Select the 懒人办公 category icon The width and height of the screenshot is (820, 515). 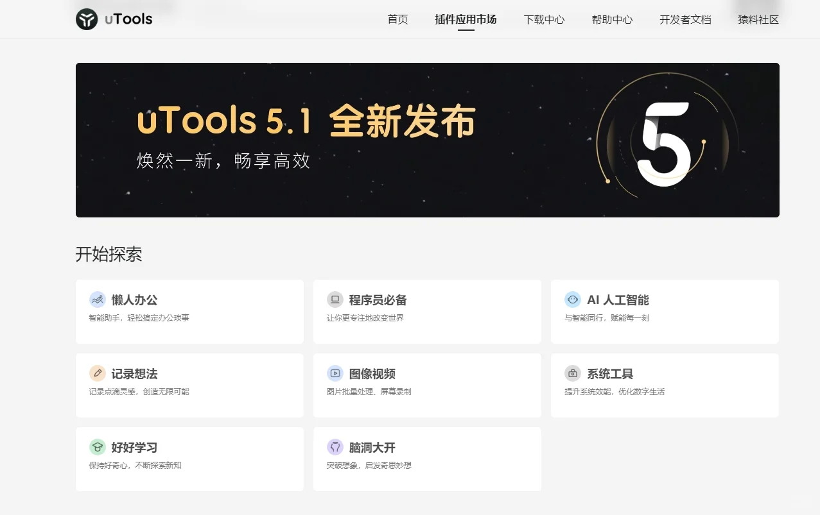pyautogui.click(x=98, y=299)
